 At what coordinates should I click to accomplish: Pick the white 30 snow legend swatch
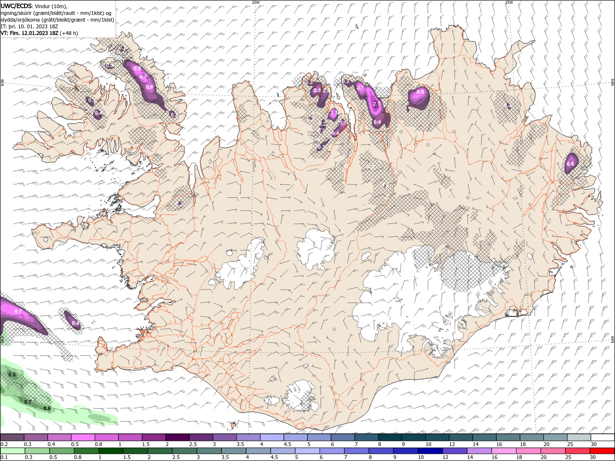click(602, 437)
